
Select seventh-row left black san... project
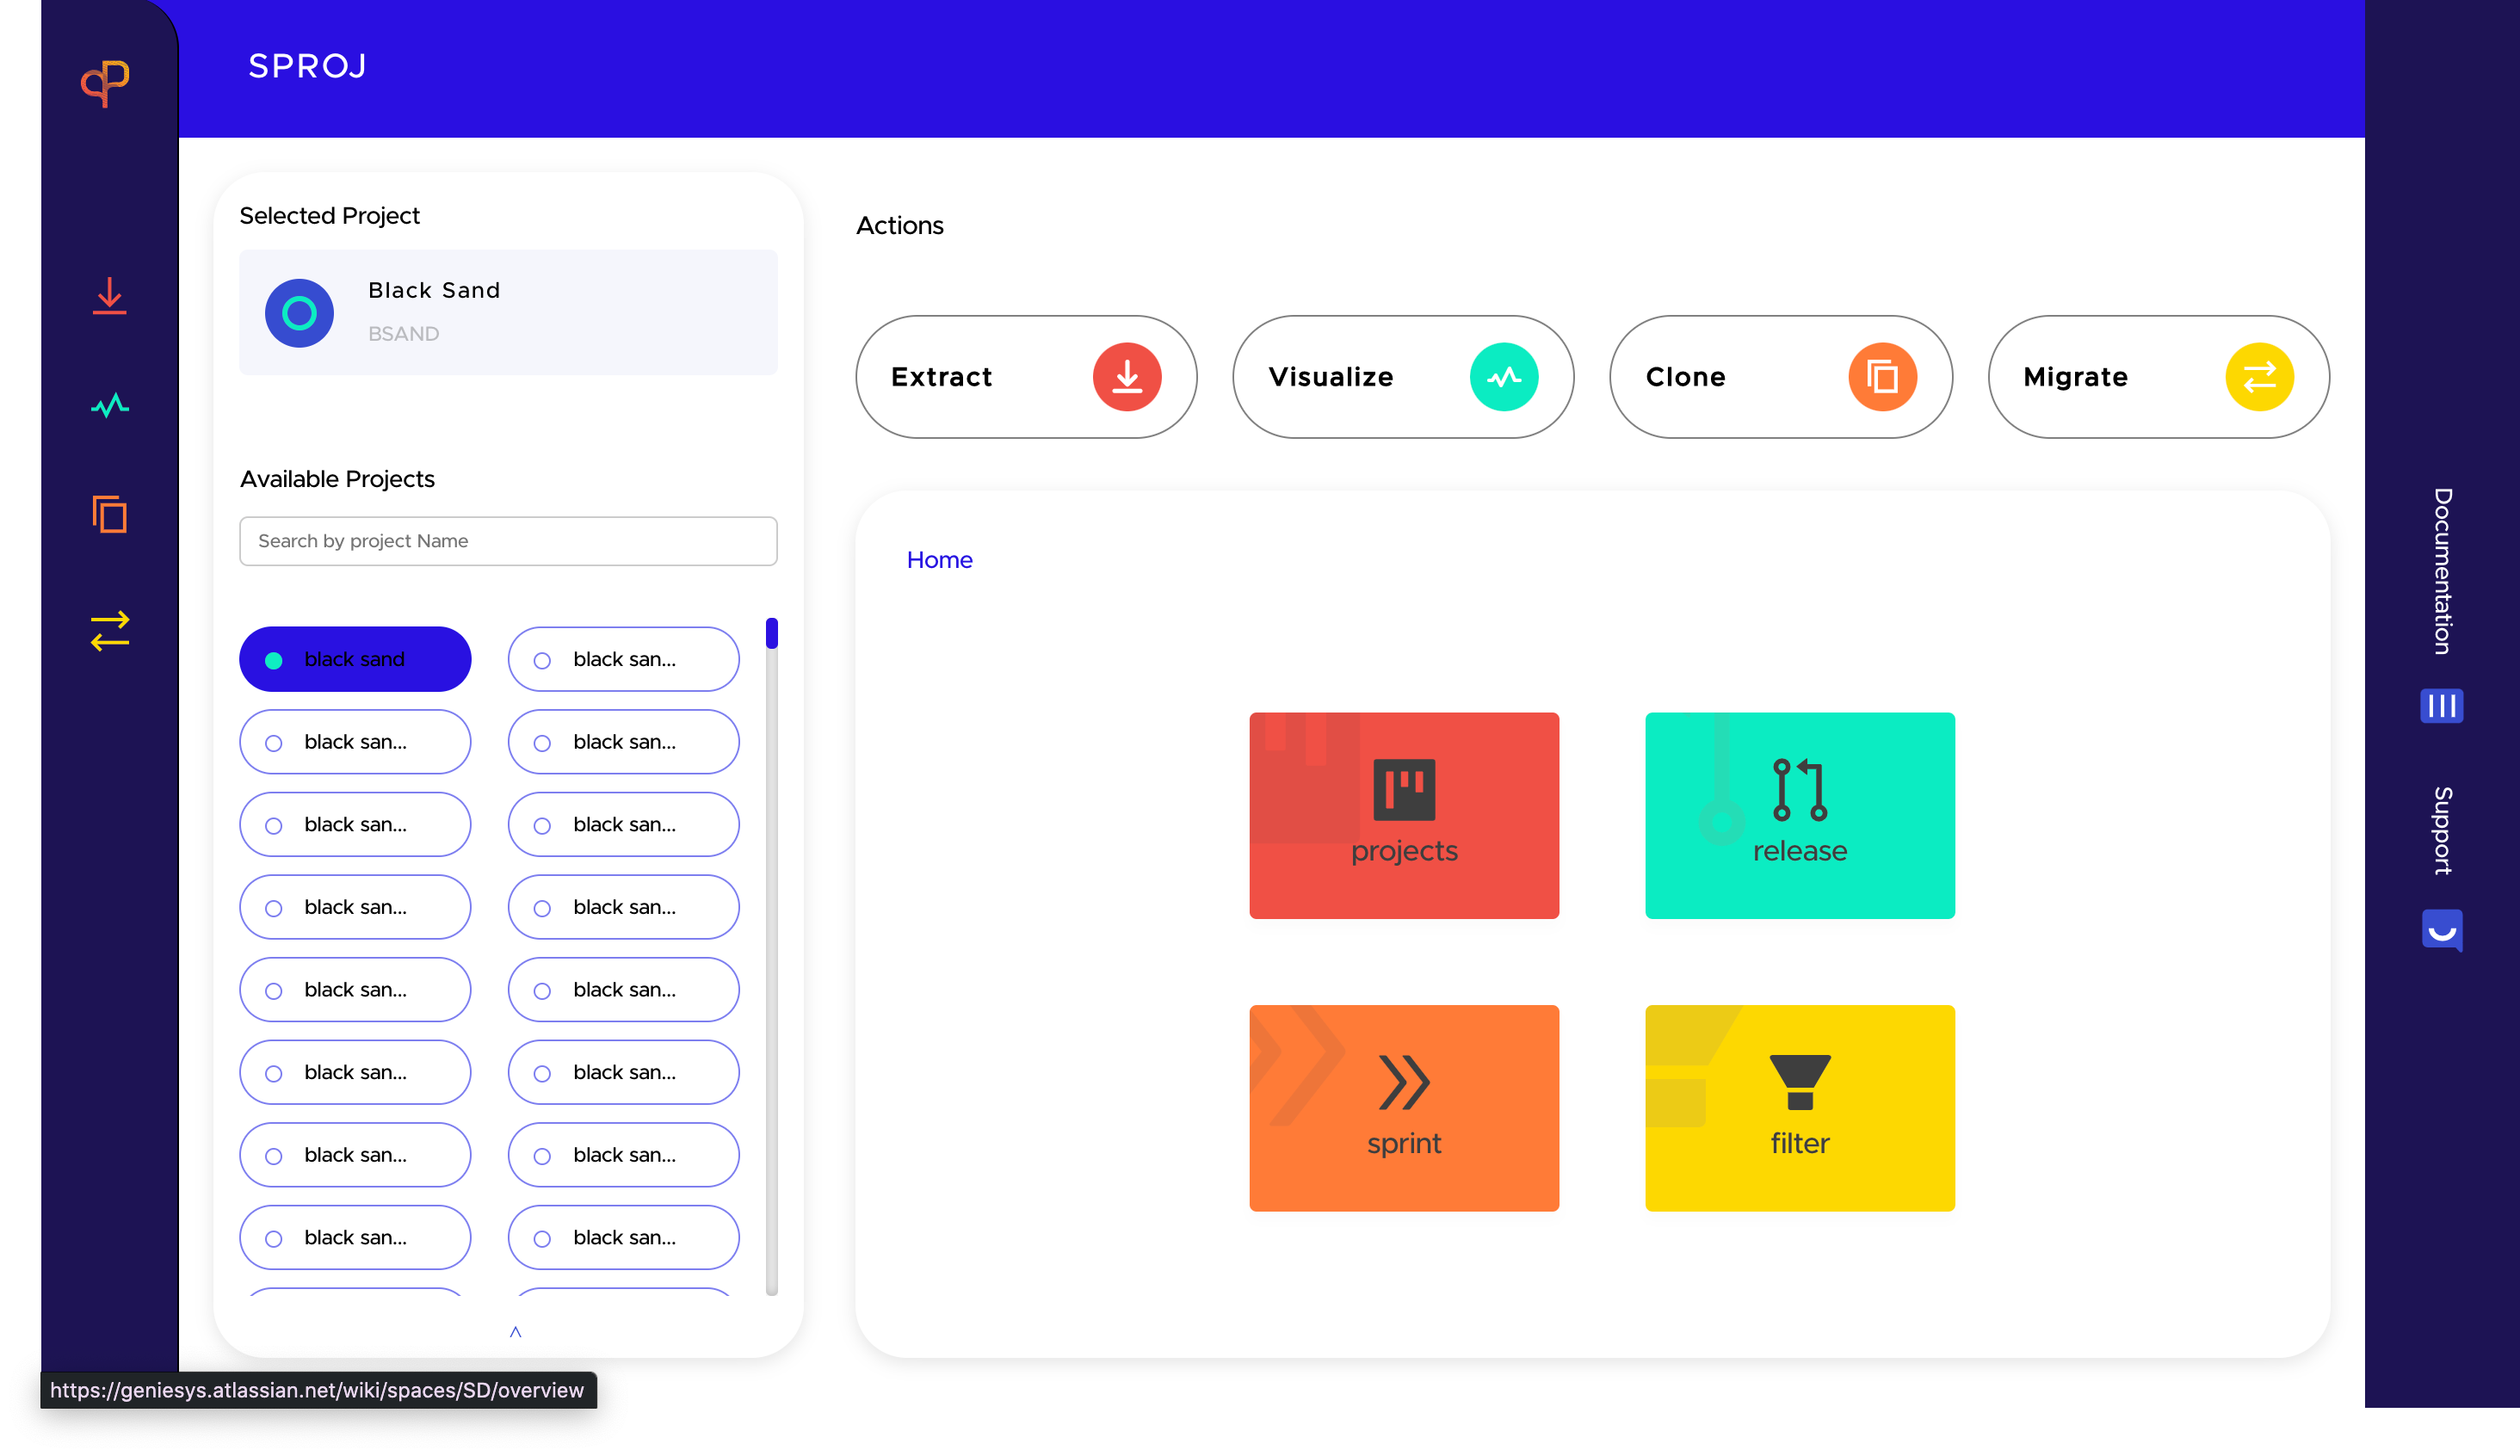(x=355, y=1155)
